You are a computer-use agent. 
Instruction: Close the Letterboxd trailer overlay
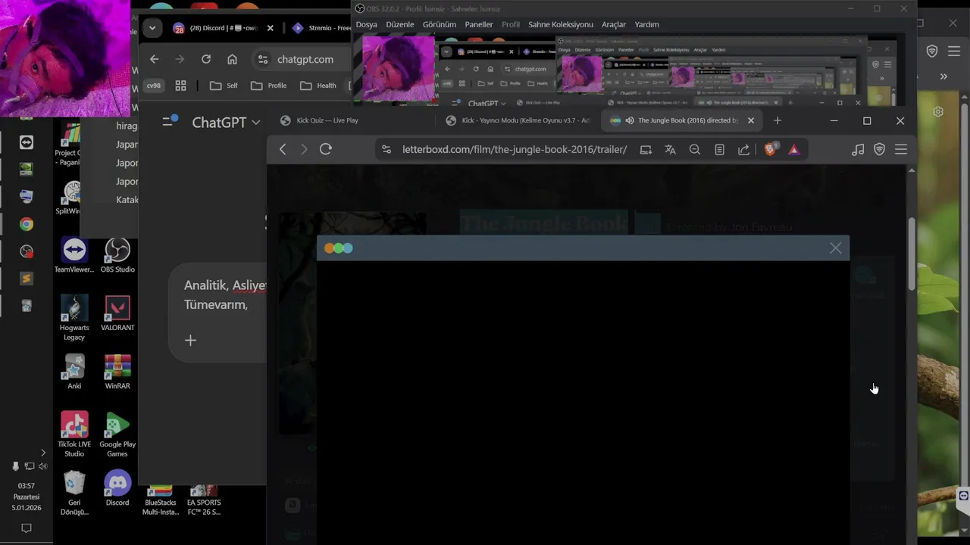pyautogui.click(x=835, y=248)
